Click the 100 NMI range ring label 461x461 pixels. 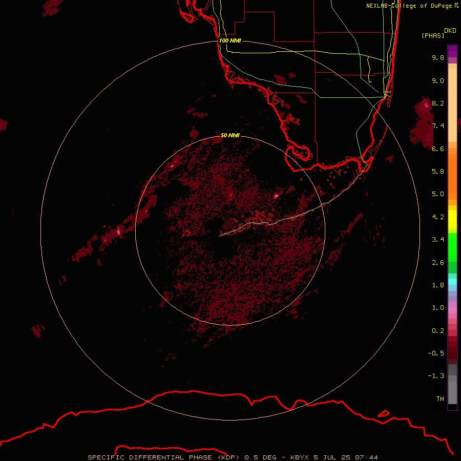(230, 40)
